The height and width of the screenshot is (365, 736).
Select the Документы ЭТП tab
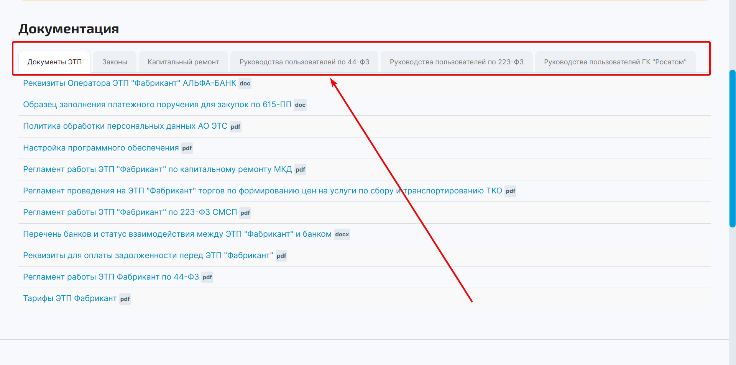[54, 62]
